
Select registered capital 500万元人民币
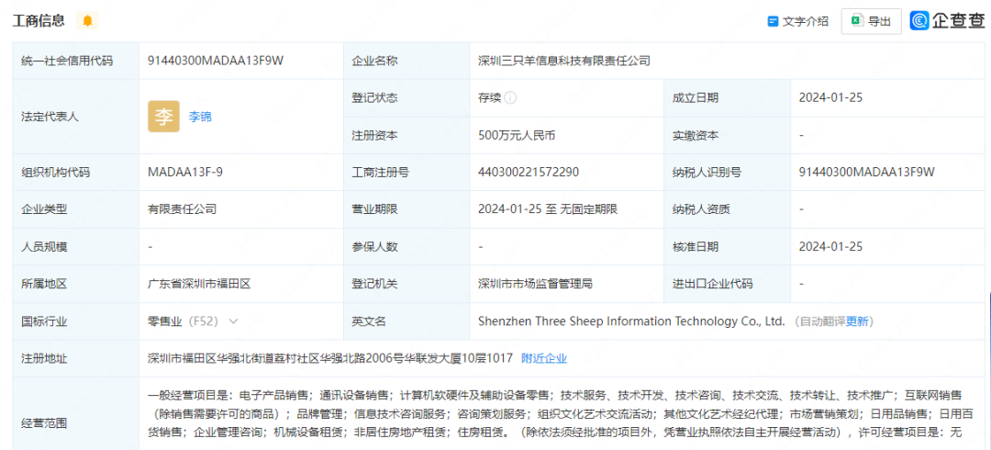point(517,135)
